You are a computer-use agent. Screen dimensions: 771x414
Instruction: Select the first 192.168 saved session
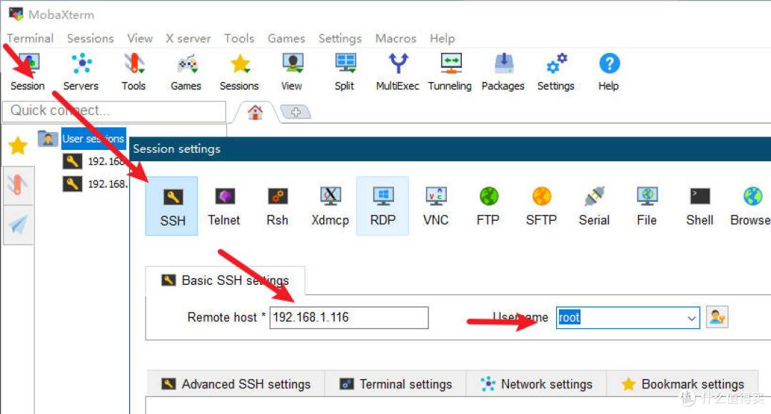96,161
